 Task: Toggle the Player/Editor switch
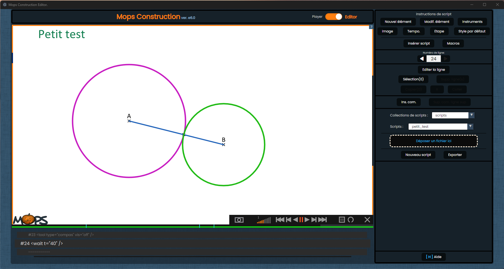(x=334, y=17)
